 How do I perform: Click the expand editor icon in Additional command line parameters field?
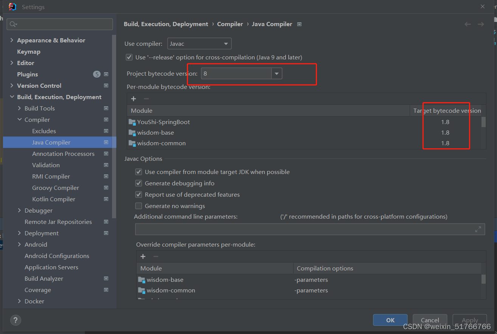click(x=477, y=229)
